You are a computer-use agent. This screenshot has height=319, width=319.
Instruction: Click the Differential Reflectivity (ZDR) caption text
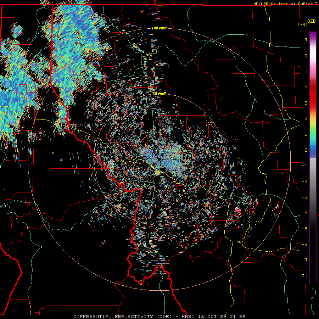click(x=123, y=317)
